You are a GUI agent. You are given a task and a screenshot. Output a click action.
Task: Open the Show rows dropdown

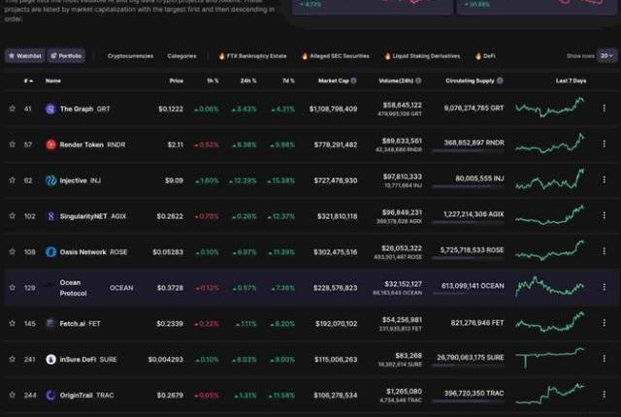(605, 56)
